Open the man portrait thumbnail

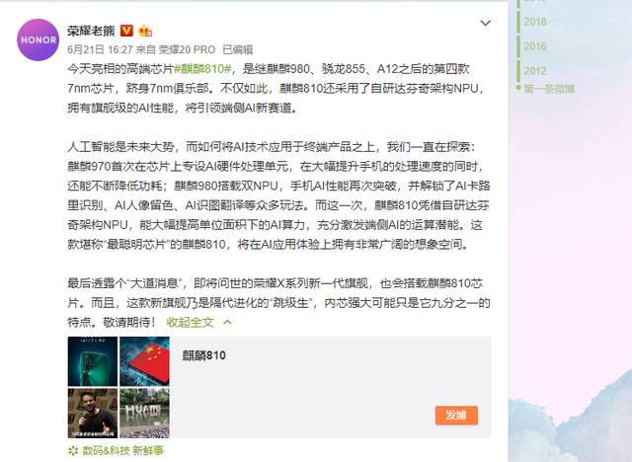93,413
